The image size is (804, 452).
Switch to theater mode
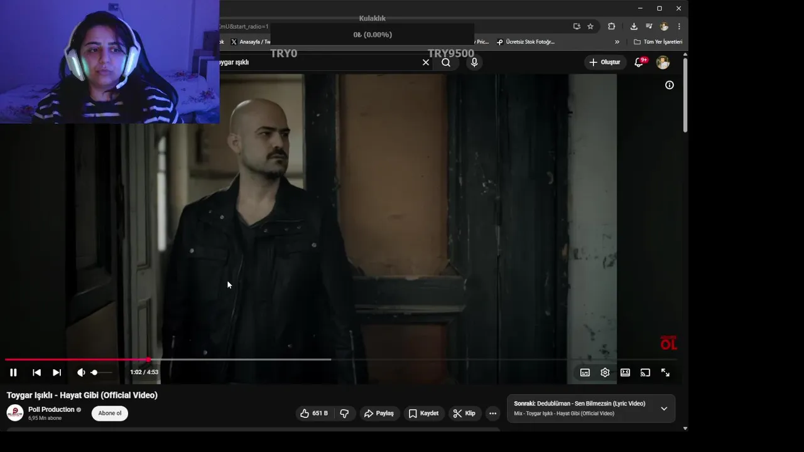point(625,372)
